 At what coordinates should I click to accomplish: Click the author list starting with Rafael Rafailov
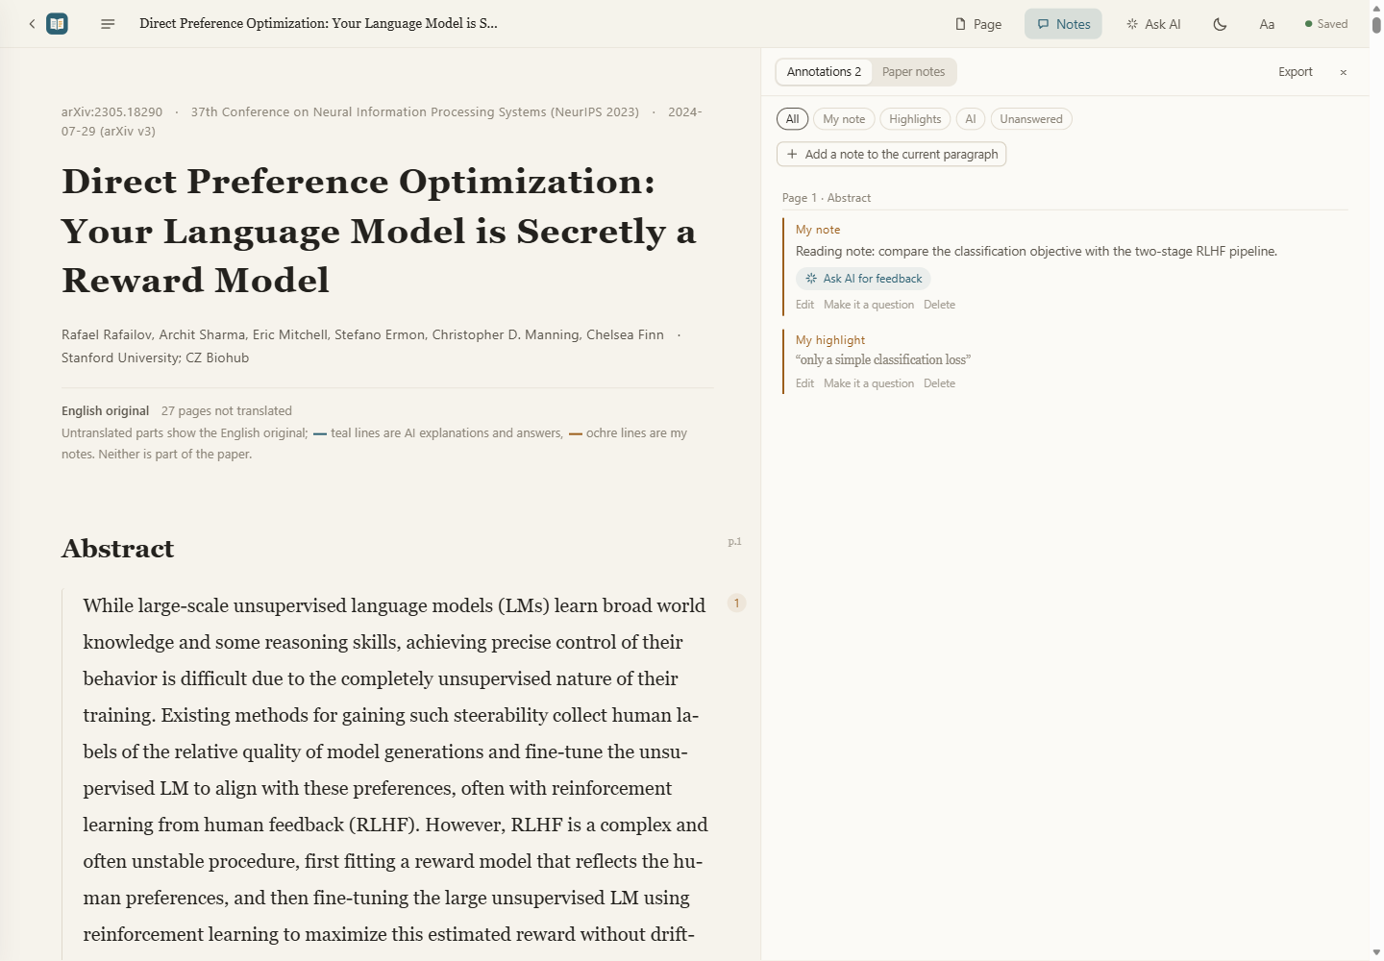pyautogui.click(x=362, y=335)
